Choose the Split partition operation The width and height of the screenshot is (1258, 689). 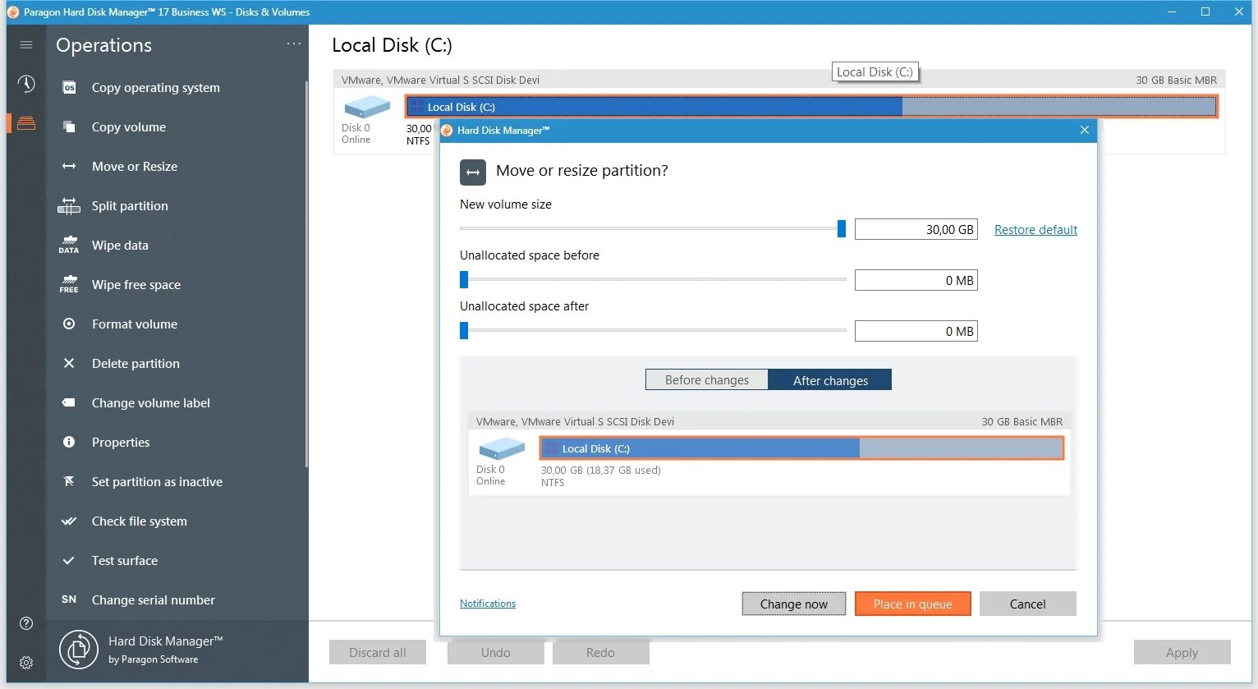click(130, 206)
